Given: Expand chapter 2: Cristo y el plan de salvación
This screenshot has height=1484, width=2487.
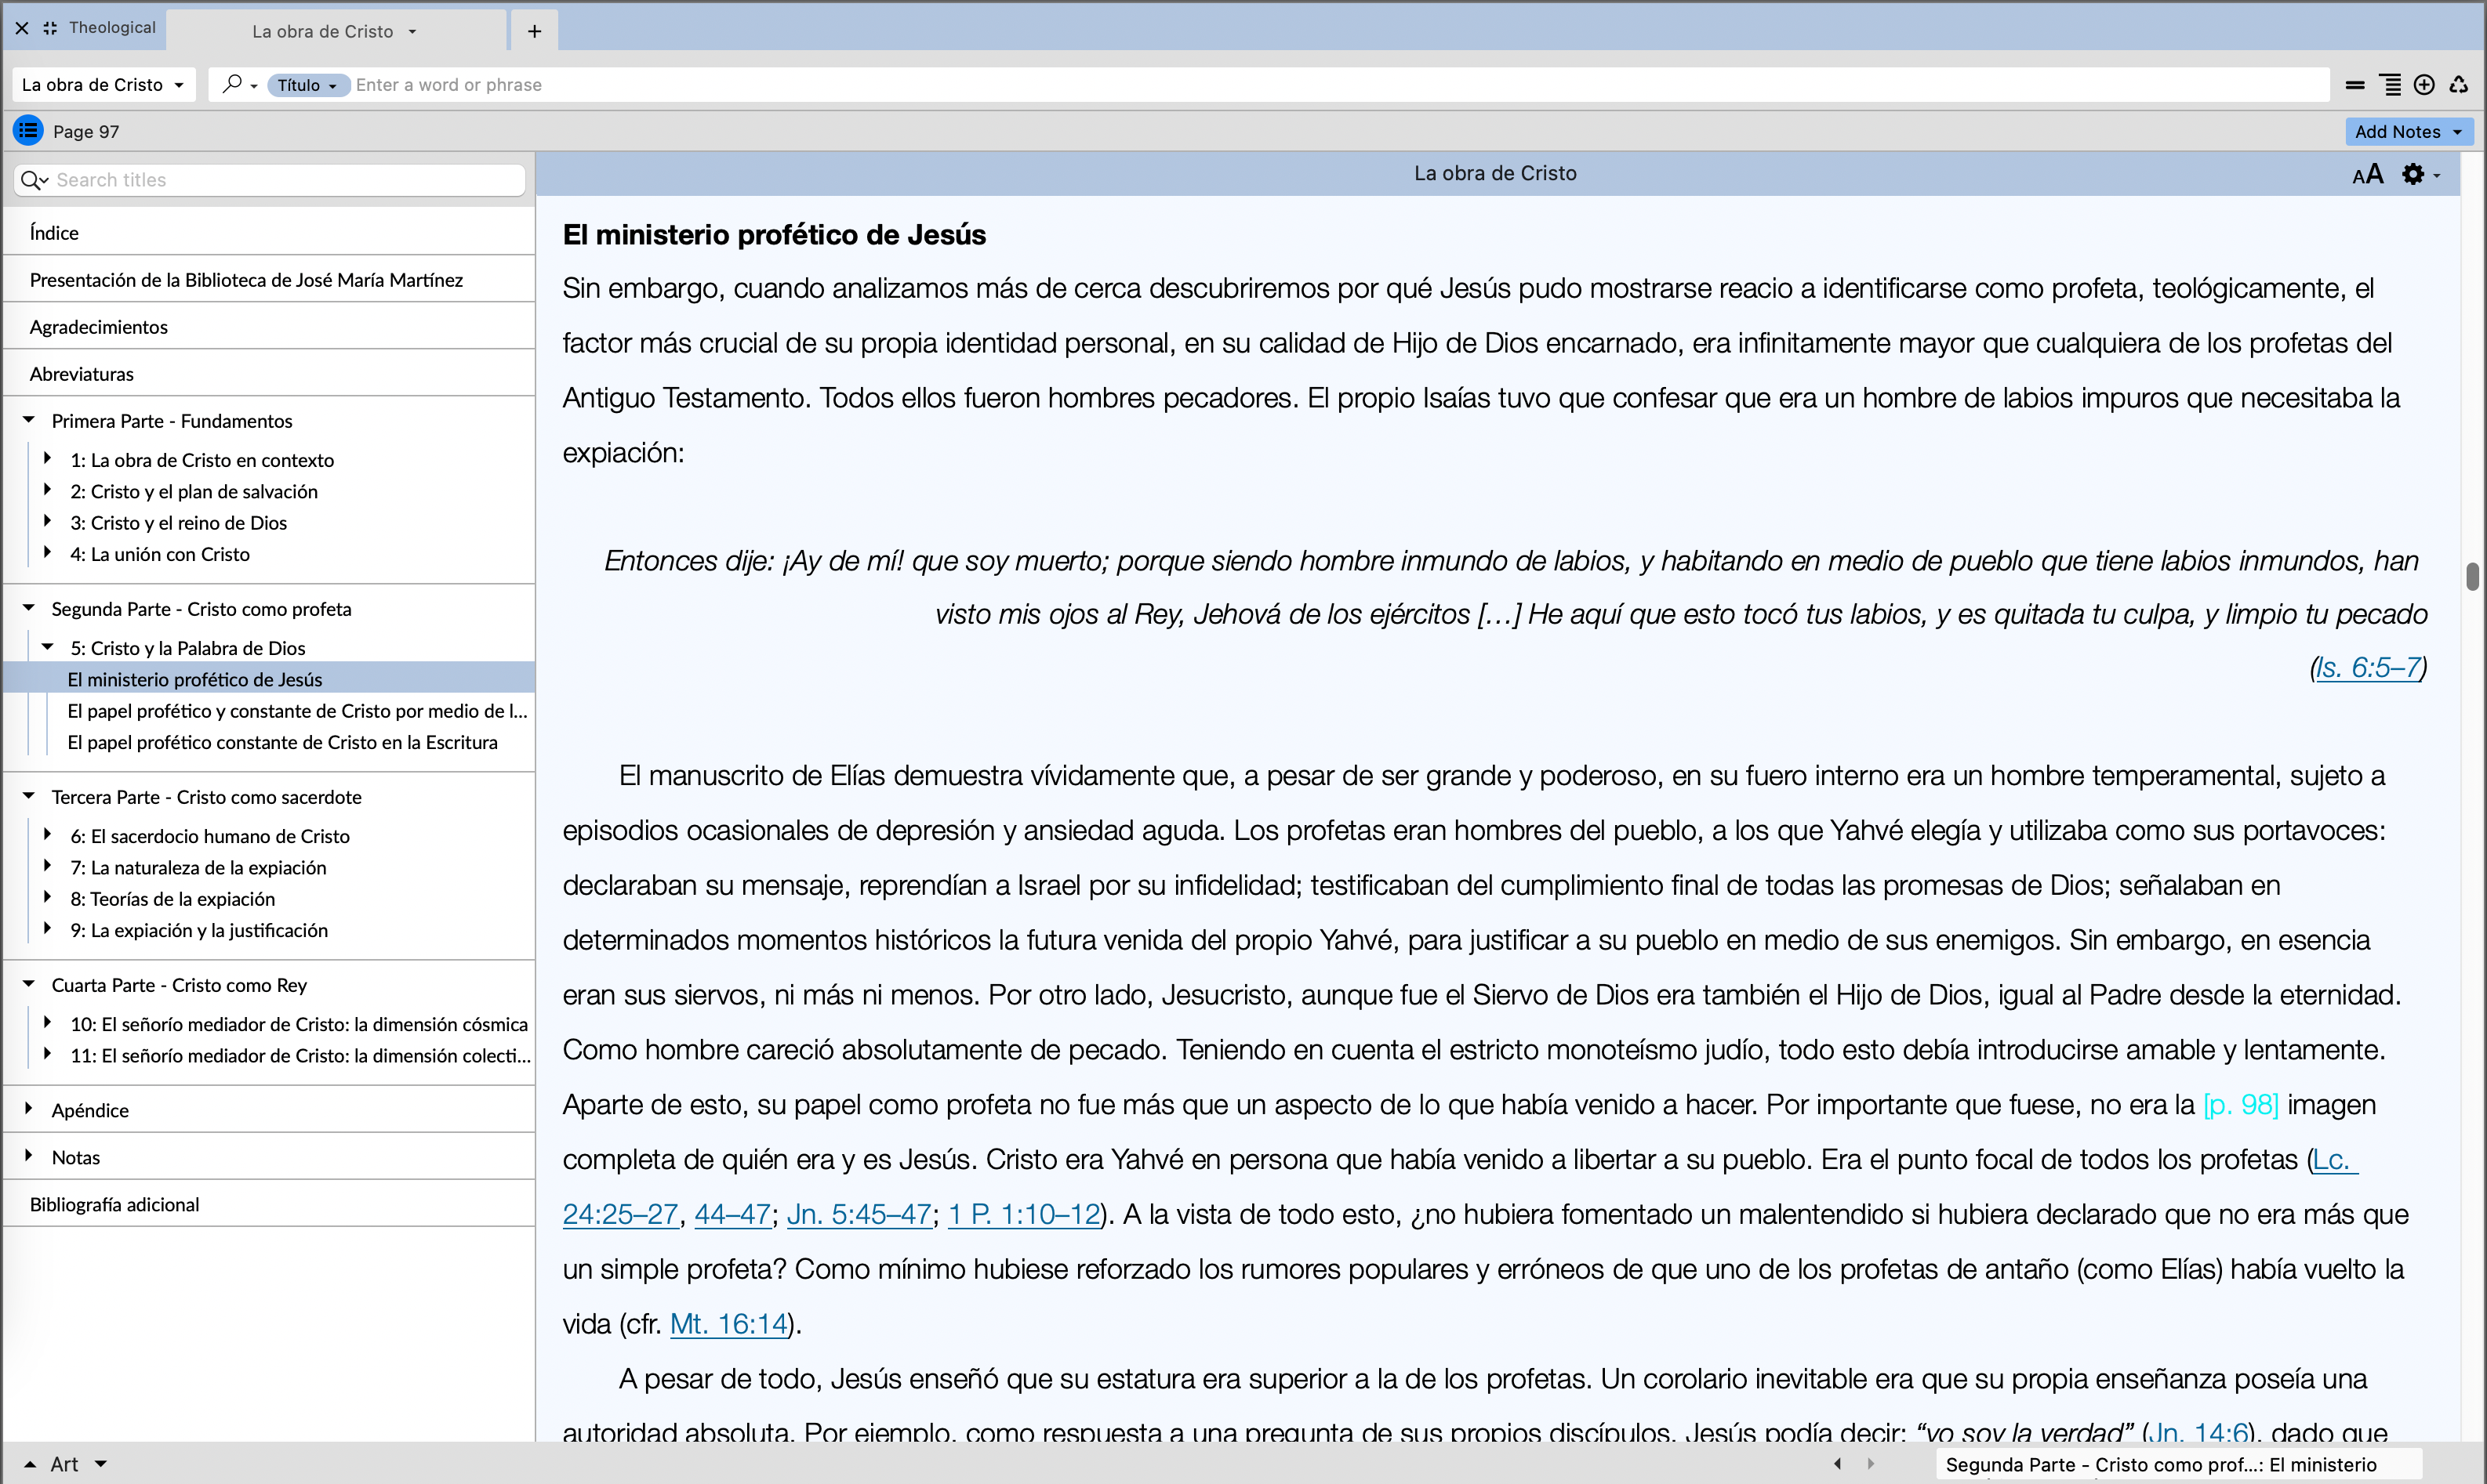Looking at the screenshot, I should click(x=47, y=490).
